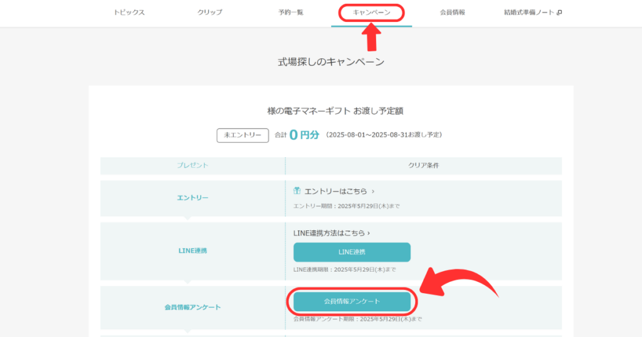Click the red upward arrow under キャンペーン

pos(371,38)
